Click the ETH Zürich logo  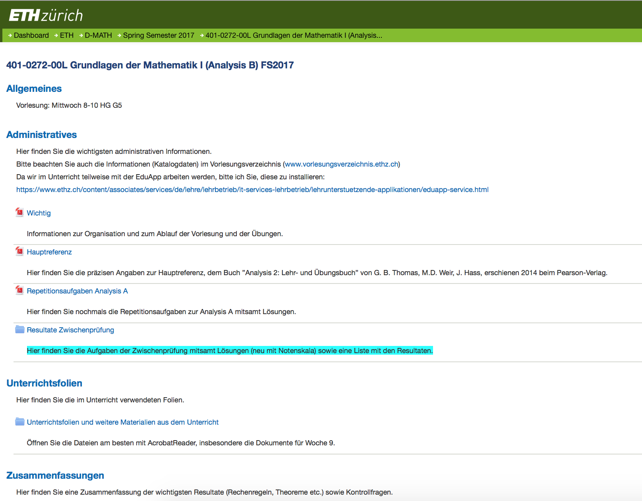click(x=46, y=16)
